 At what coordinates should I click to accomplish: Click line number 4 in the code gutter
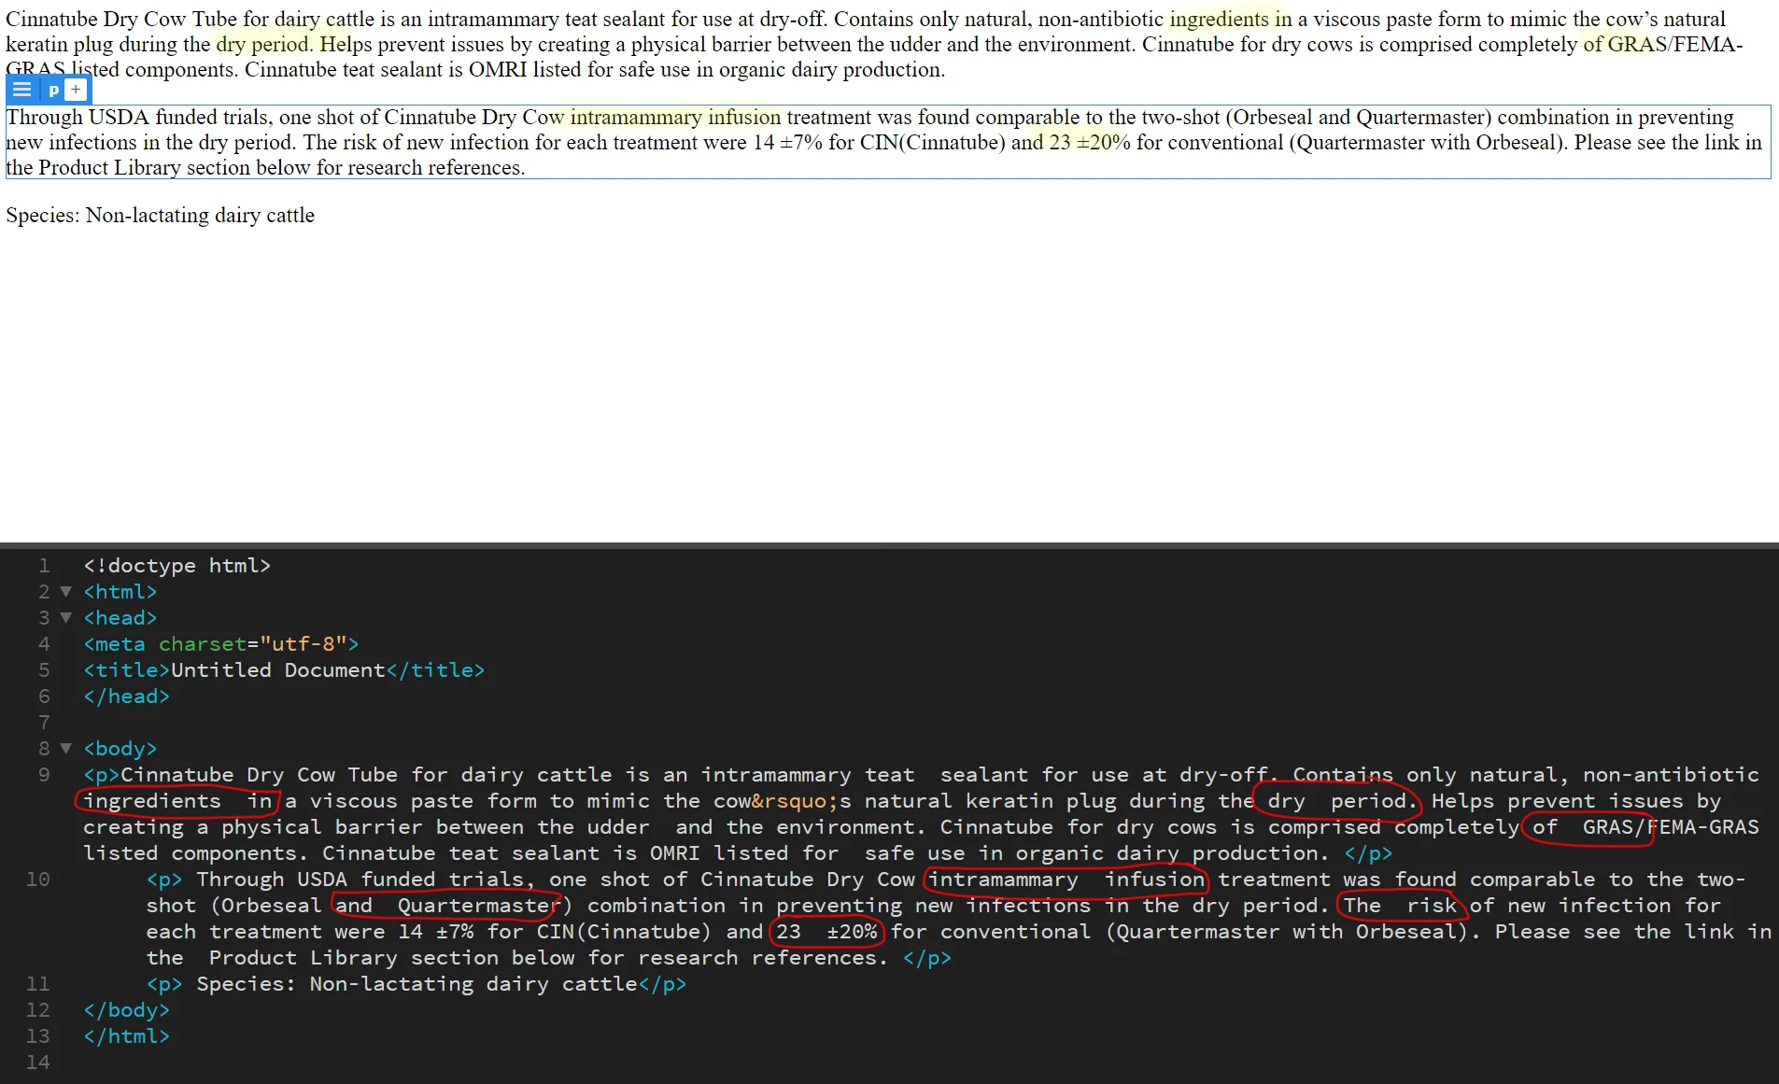click(44, 643)
